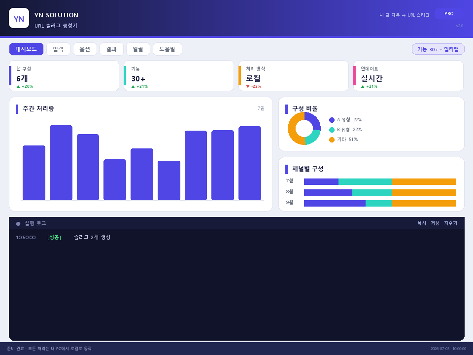Click 복사 to copy the log
Viewport: 473px width, 355px height.
[x=422, y=223]
